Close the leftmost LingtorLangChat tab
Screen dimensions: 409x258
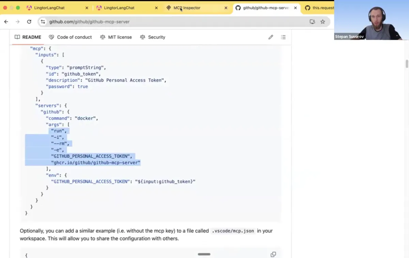click(x=87, y=8)
